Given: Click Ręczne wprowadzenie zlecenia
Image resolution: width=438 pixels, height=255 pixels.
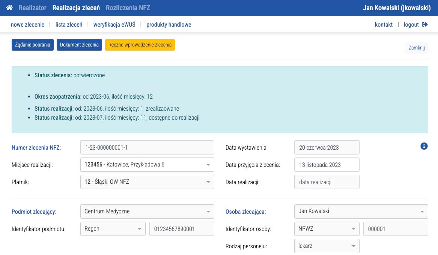Looking at the screenshot, I should (x=140, y=45).
